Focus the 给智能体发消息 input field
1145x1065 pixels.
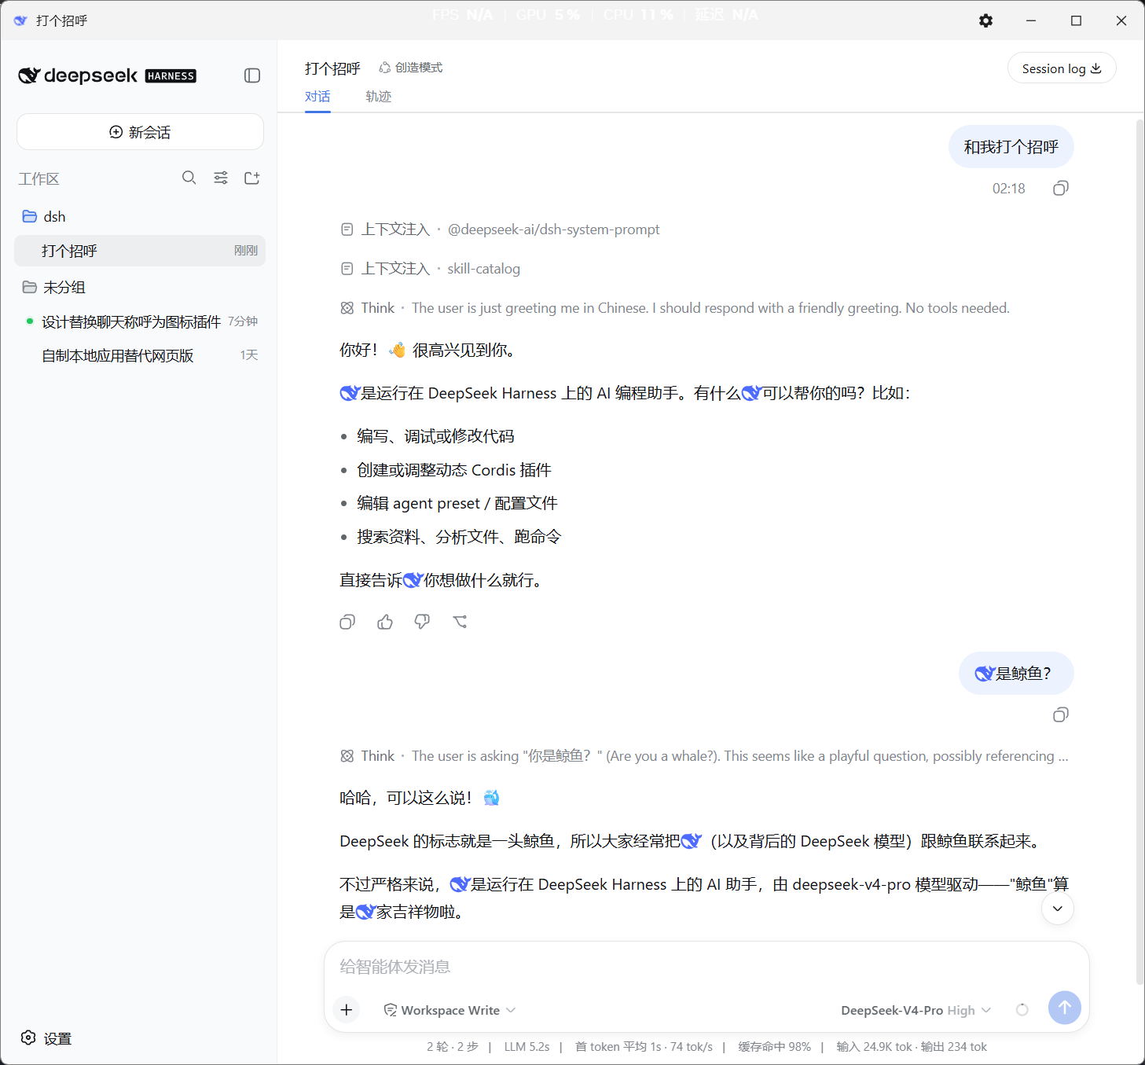tap(706, 967)
